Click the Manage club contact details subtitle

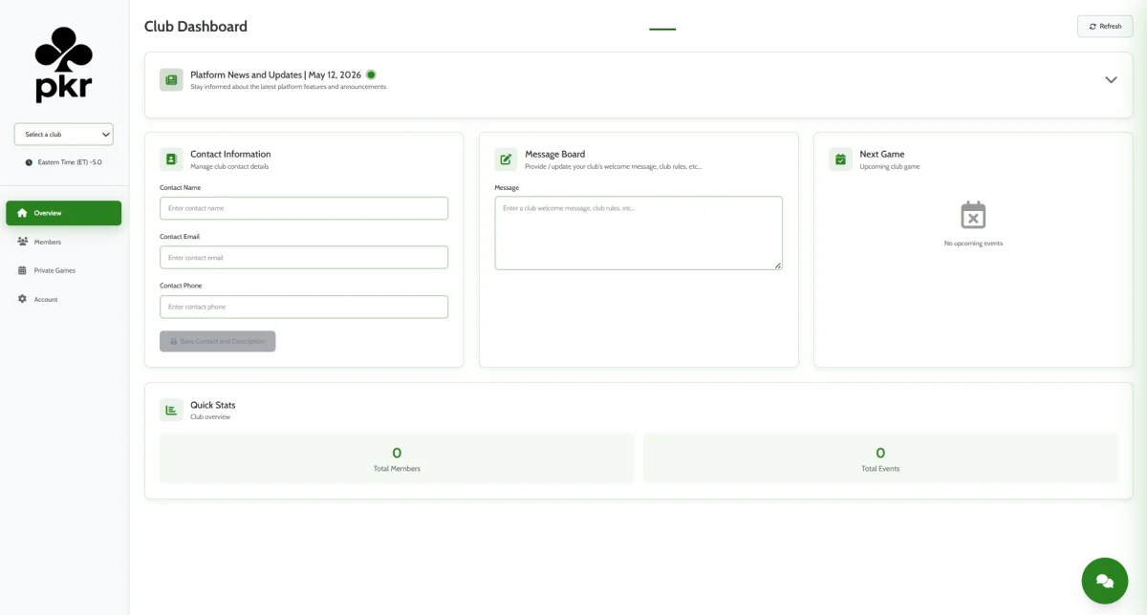pos(229,167)
